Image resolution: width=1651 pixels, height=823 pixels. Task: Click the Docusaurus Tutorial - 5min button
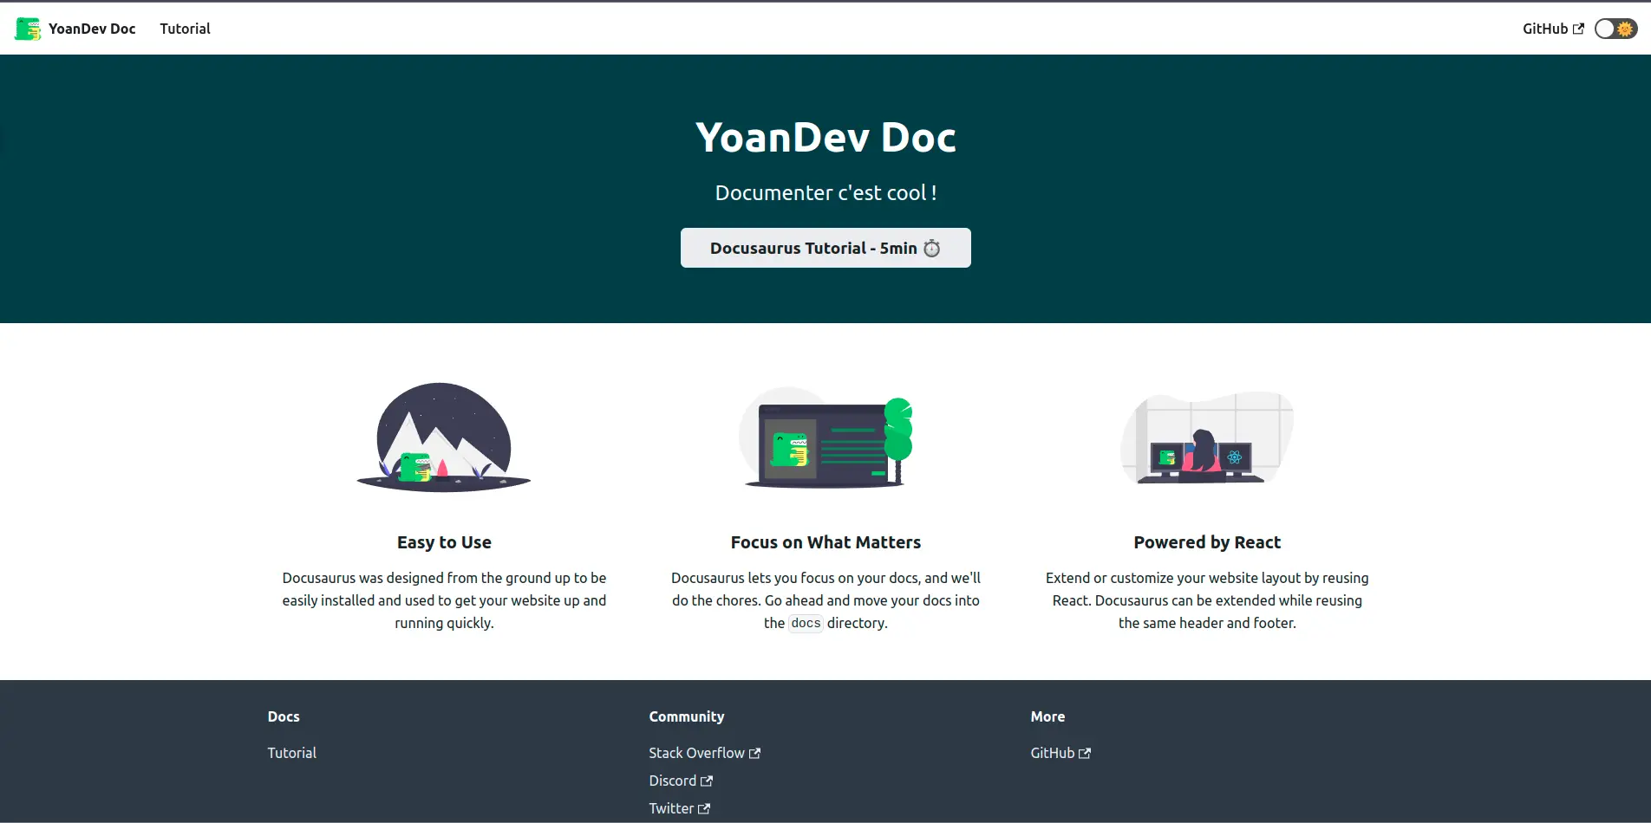825,248
